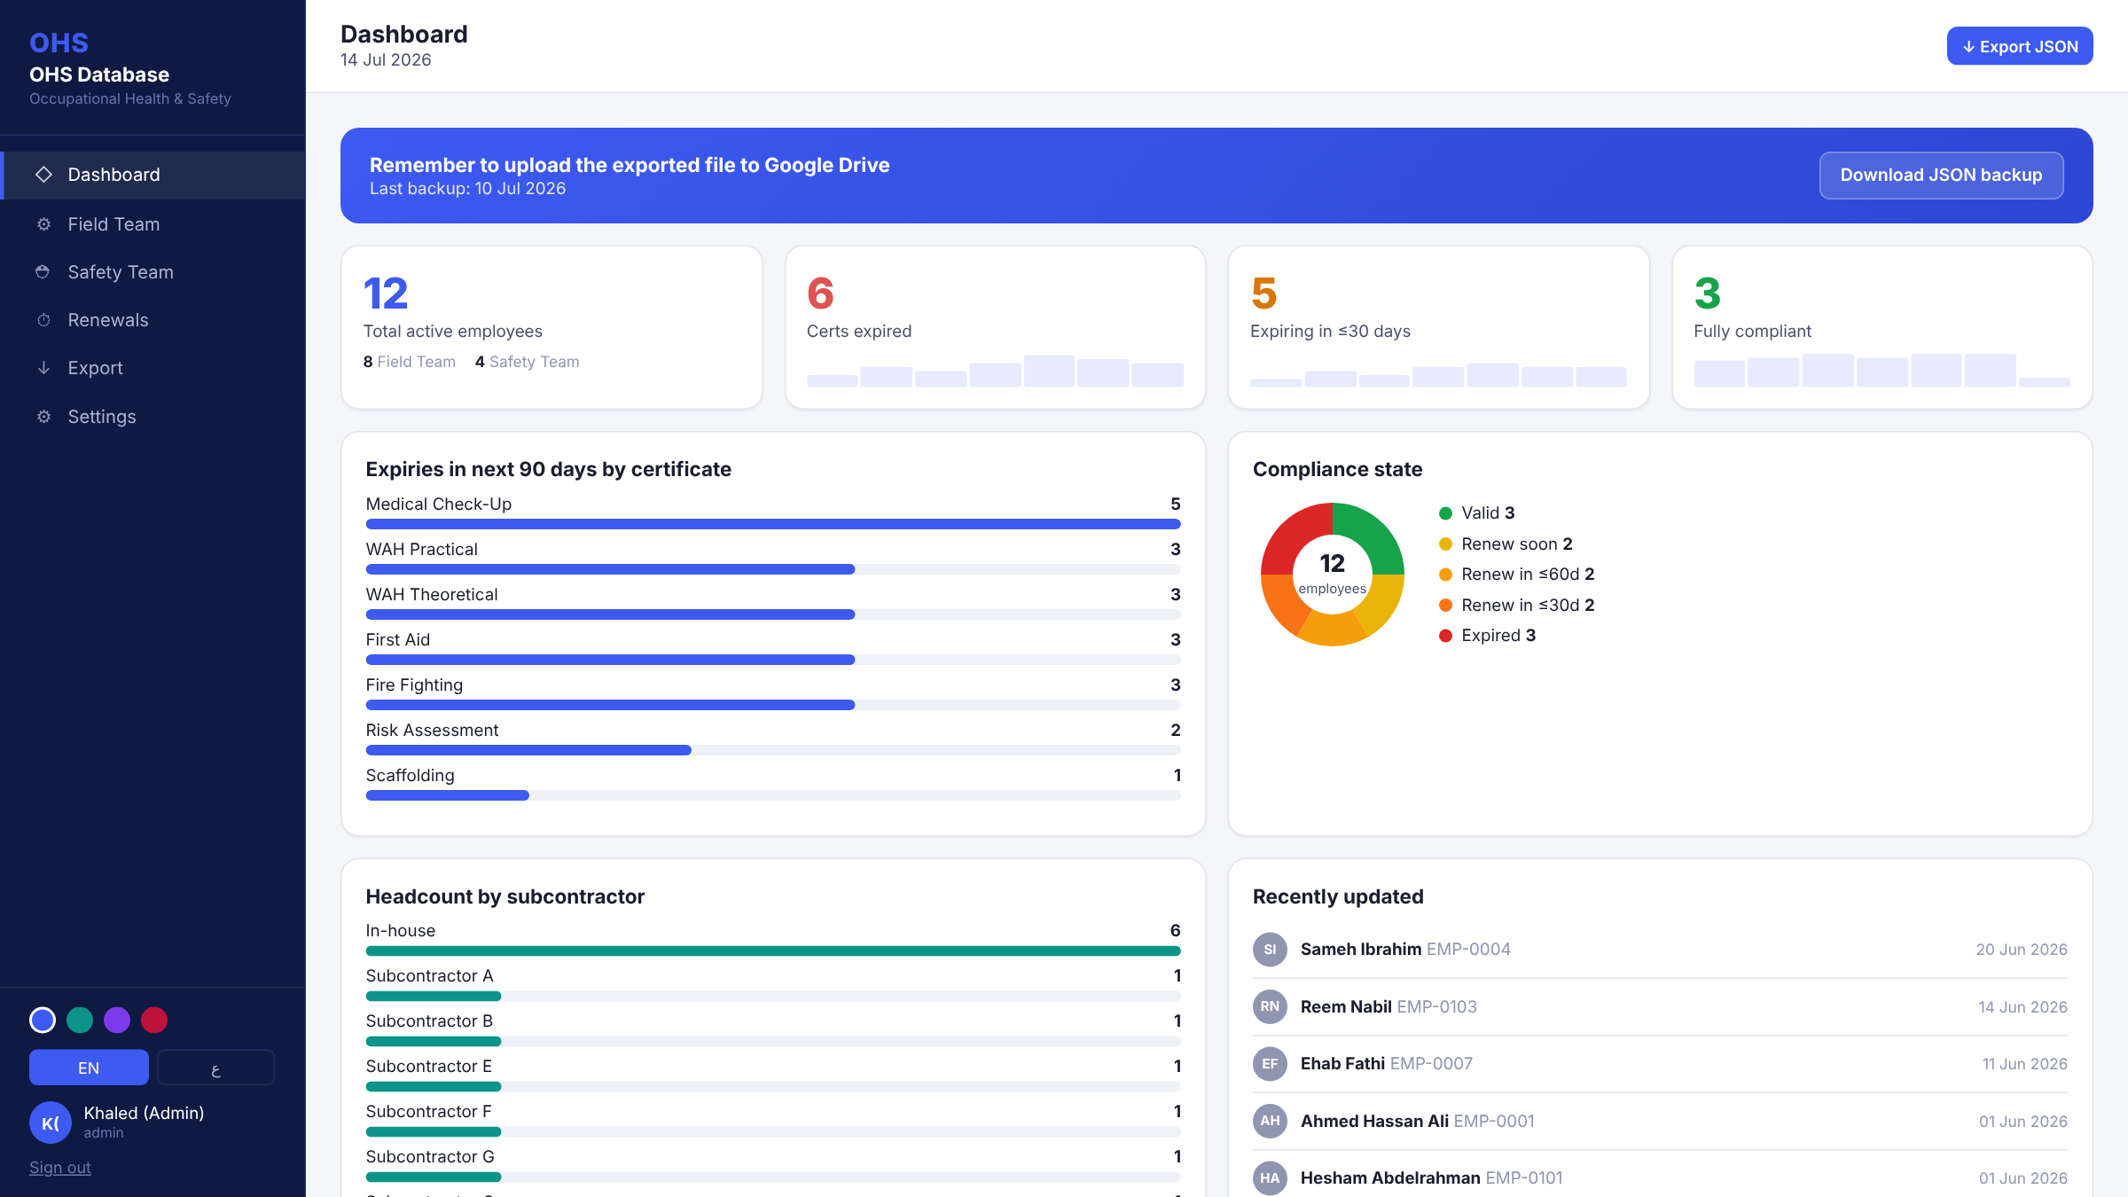This screenshot has height=1197, width=2128.
Task: Click the Sign out link
Action: pyautogui.click(x=60, y=1168)
